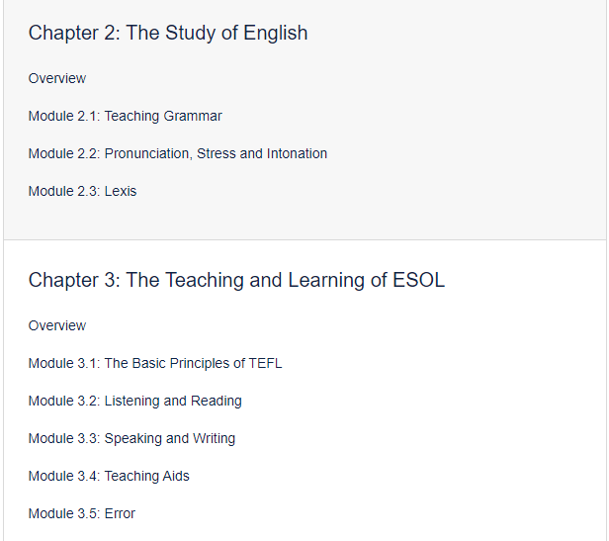Open Chapter 3: Teaching and Learning of ESOL heading
The image size is (609, 541).
pos(236,280)
